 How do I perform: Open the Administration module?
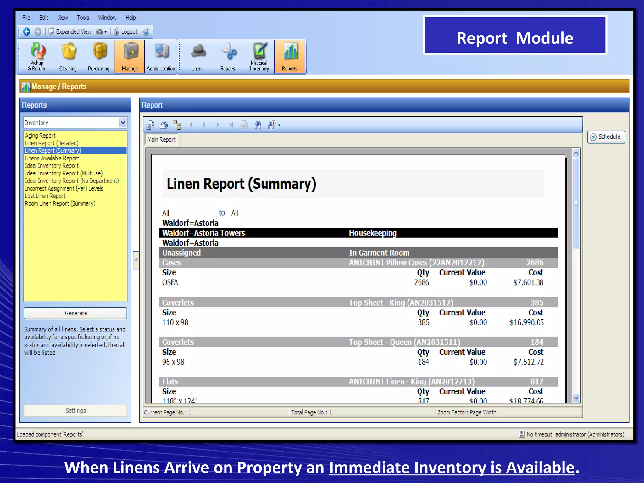(161, 57)
